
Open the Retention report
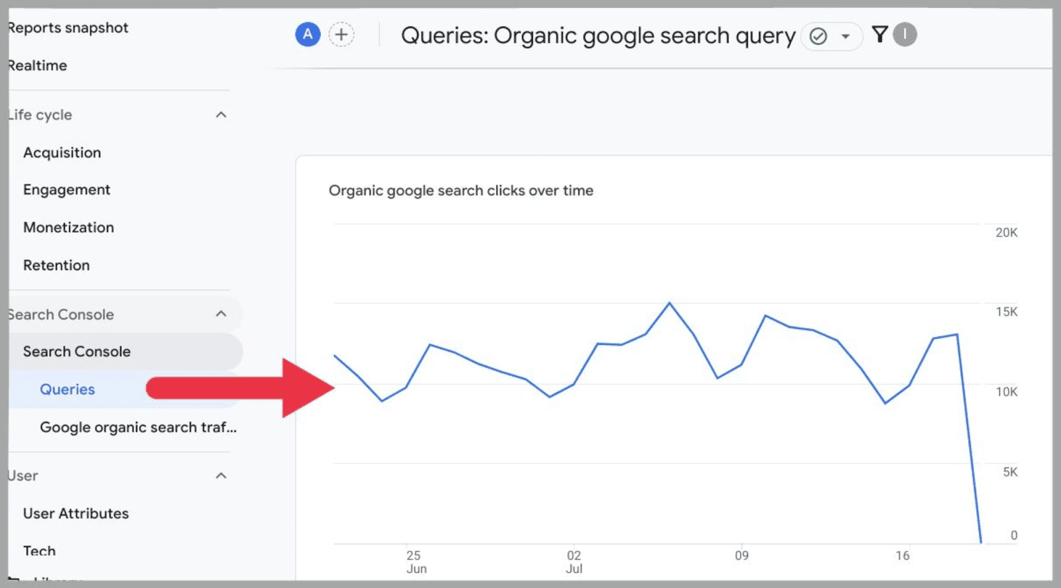[x=56, y=265]
